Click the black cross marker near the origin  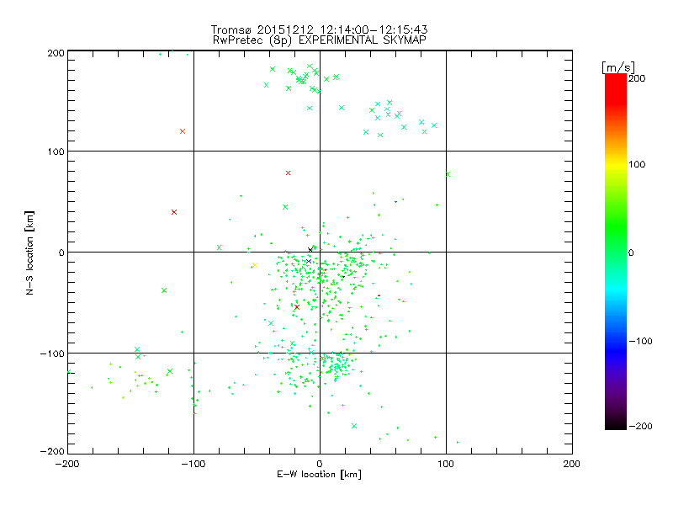click(x=310, y=250)
